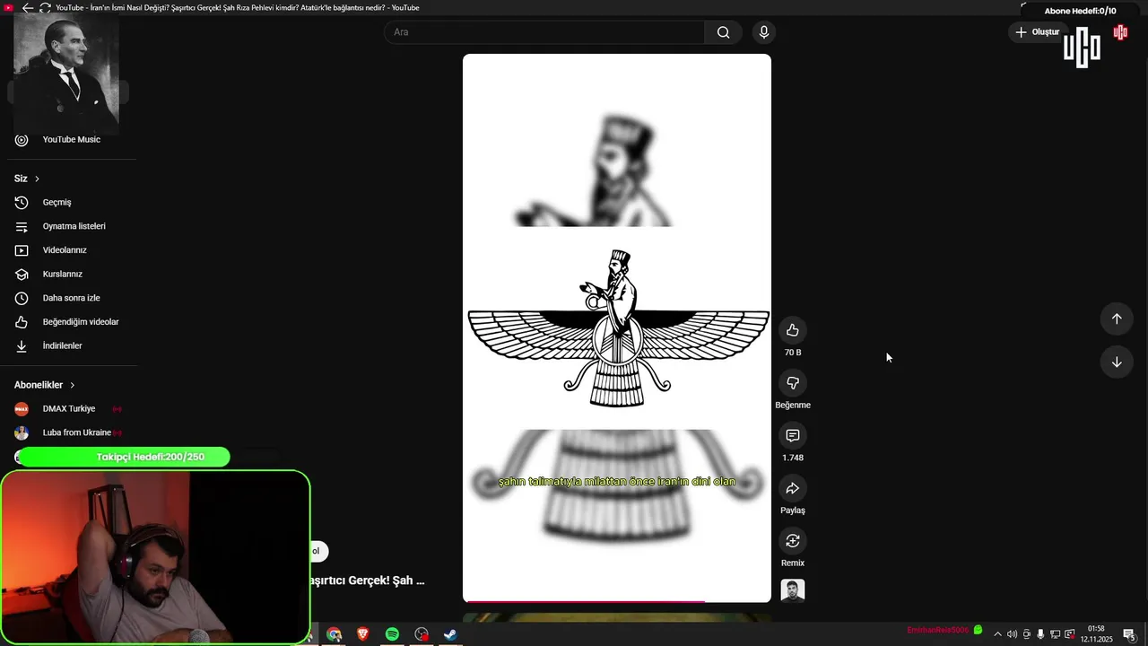Open Steam from the taskbar
This screenshot has width=1148, height=646.
(450, 634)
